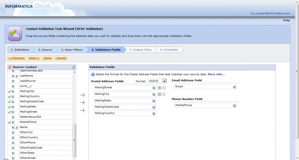Click the Source Contact panel link icon

[x=74, y=67]
